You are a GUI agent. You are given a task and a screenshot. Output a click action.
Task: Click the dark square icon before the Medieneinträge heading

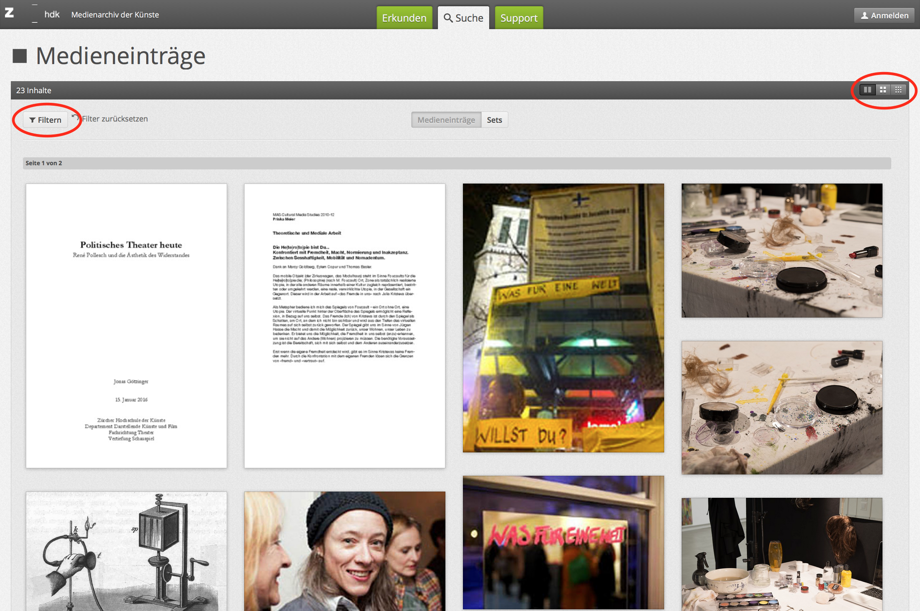coord(20,56)
